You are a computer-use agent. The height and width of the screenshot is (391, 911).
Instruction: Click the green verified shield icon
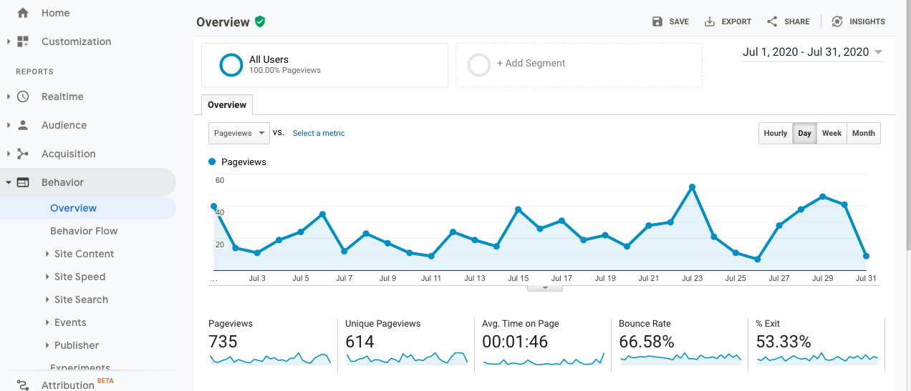[260, 21]
